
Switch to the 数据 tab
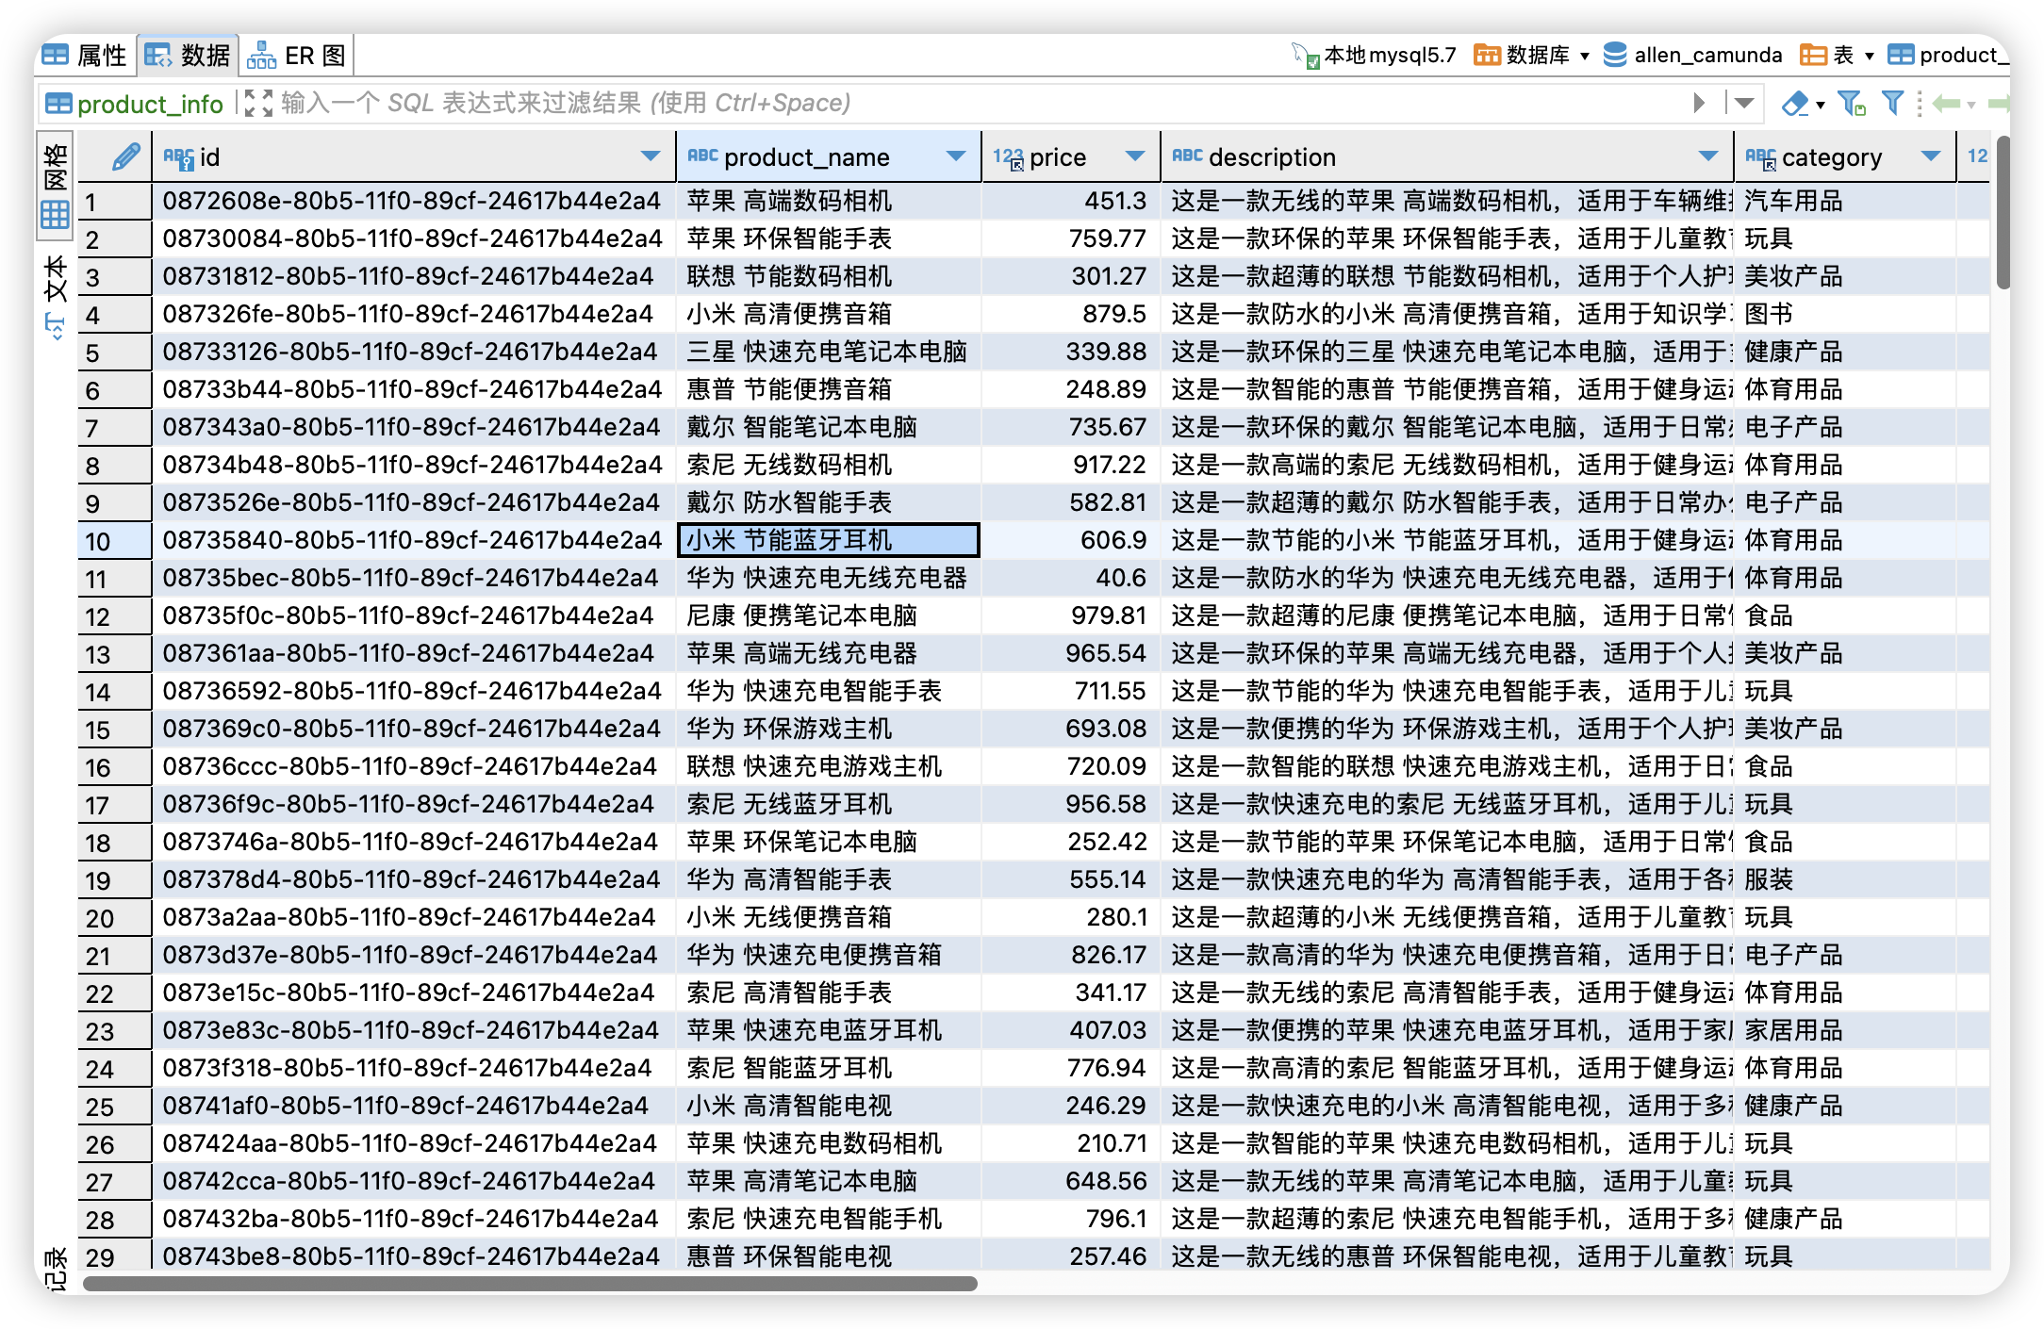click(188, 56)
